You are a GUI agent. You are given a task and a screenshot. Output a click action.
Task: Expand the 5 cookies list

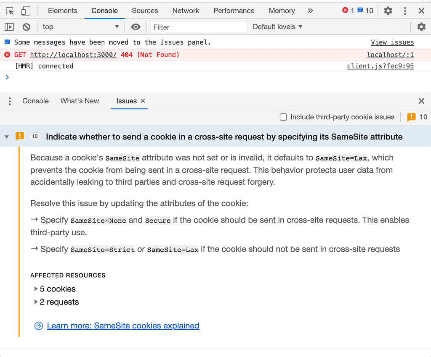pos(36,289)
